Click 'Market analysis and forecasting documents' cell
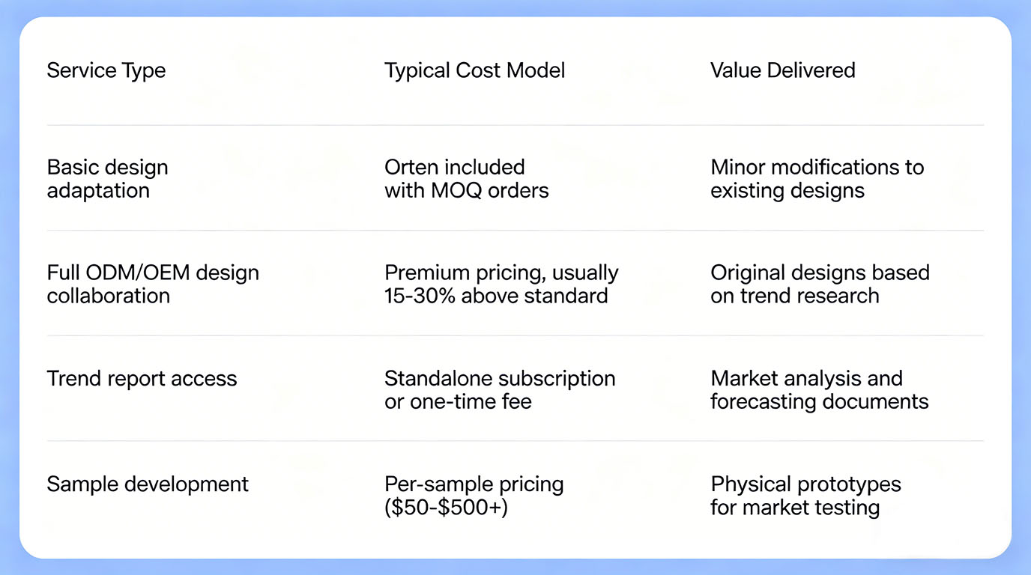 [x=819, y=389]
